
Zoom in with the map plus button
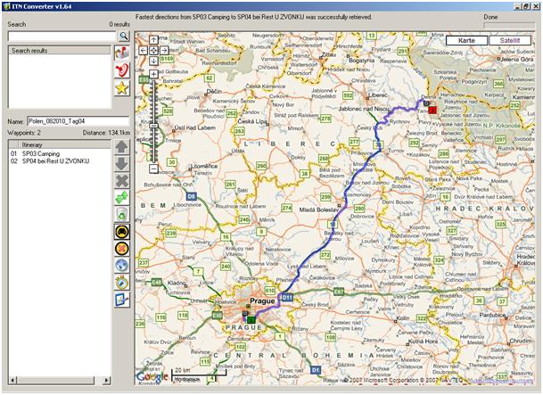153,74
